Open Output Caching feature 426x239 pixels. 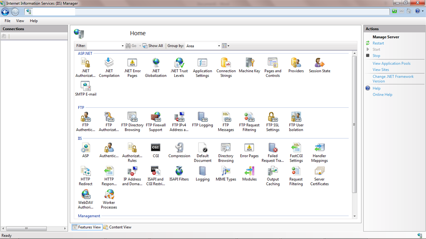272,176
